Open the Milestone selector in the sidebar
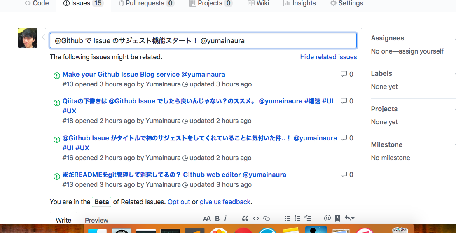The height and width of the screenshot is (233, 456). pos(387,144)
